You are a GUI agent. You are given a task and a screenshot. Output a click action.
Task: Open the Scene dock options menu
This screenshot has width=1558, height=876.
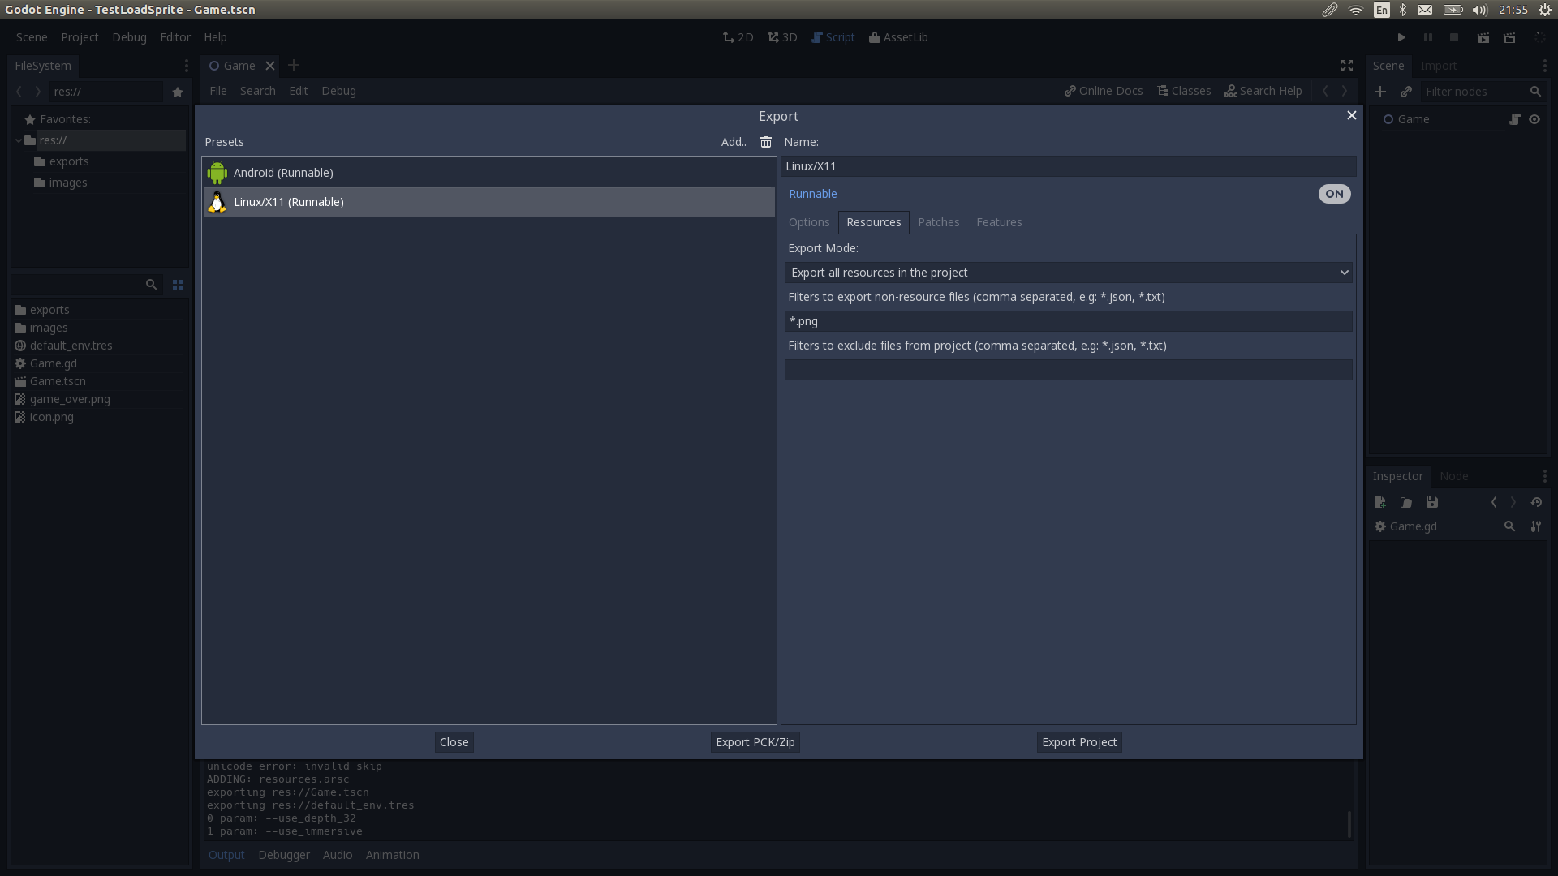1545,66
